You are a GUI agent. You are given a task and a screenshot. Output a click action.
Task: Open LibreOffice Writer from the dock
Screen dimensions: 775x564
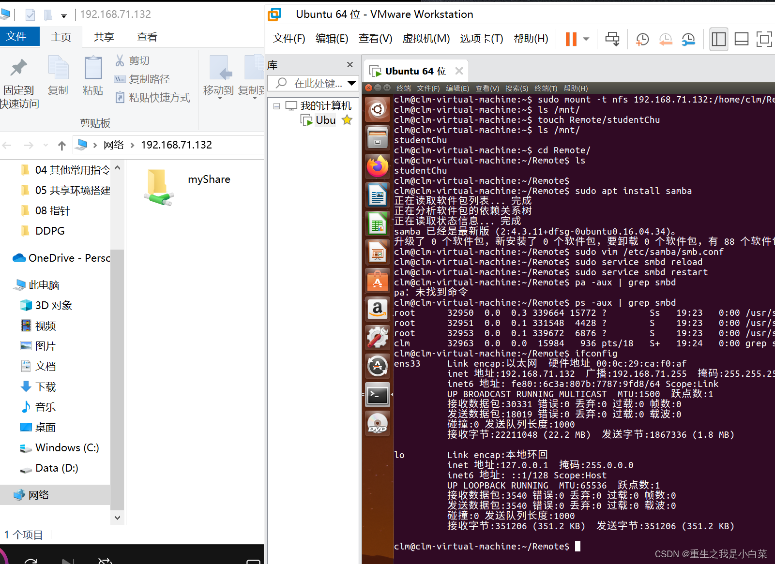pos(377,195)
